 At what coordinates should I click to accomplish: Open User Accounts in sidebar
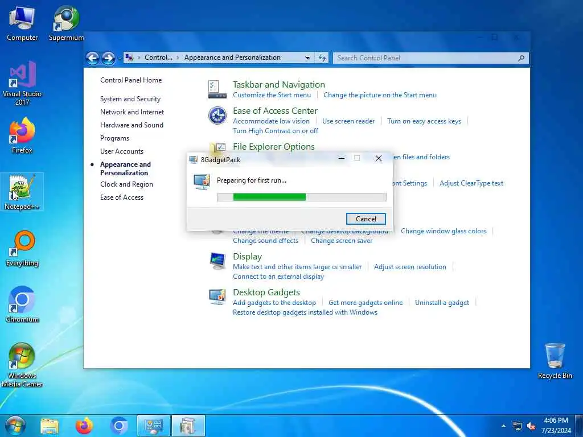point(122,151)
